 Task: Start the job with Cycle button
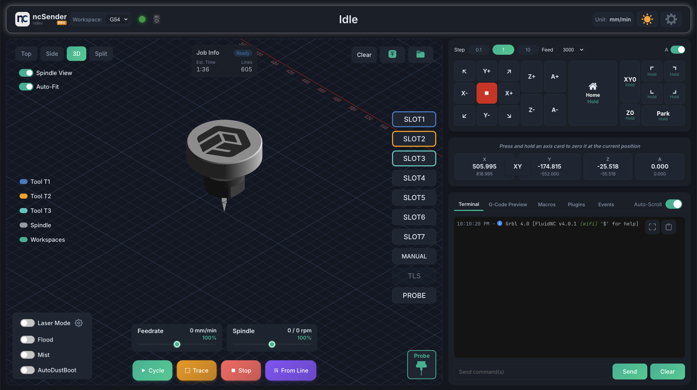[x=152, y=370]
